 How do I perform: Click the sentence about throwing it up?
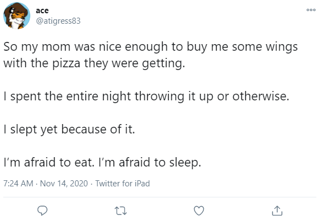pyautogui.click(x=146, y=96)
